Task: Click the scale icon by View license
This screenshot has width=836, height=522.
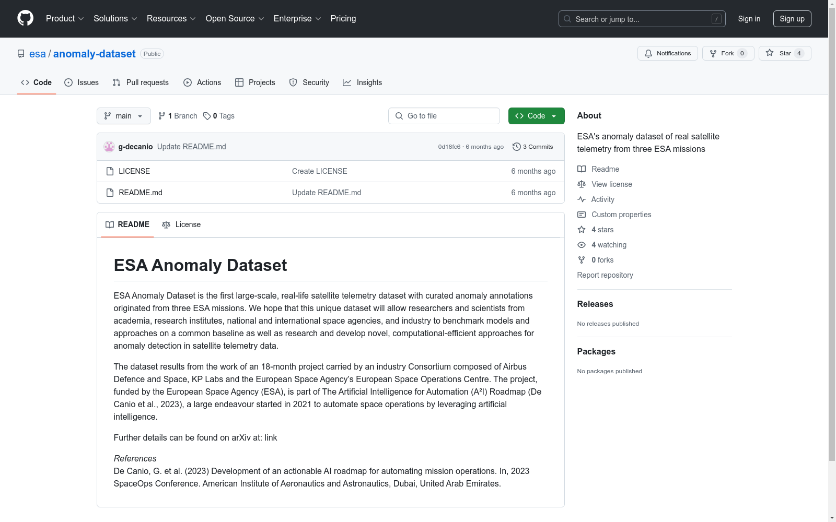Action: [x=582, y=184]
